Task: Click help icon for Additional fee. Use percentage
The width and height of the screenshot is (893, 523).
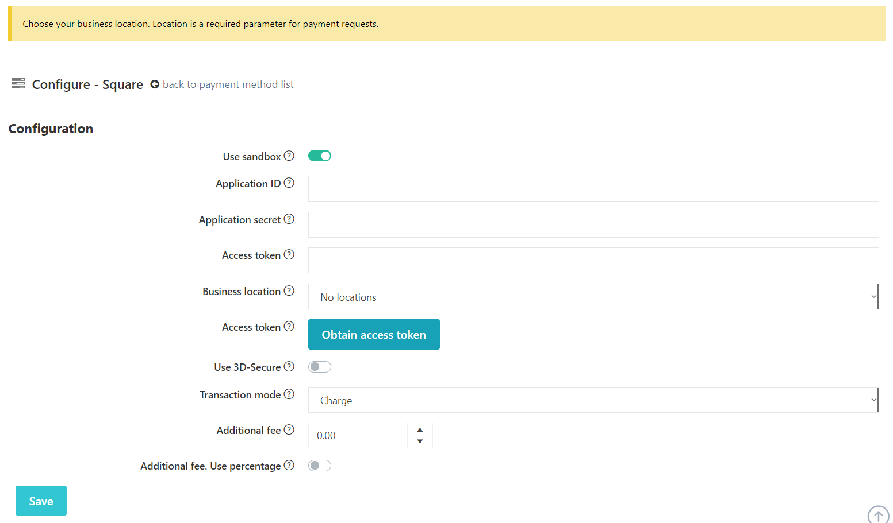Action: [289, 465]
